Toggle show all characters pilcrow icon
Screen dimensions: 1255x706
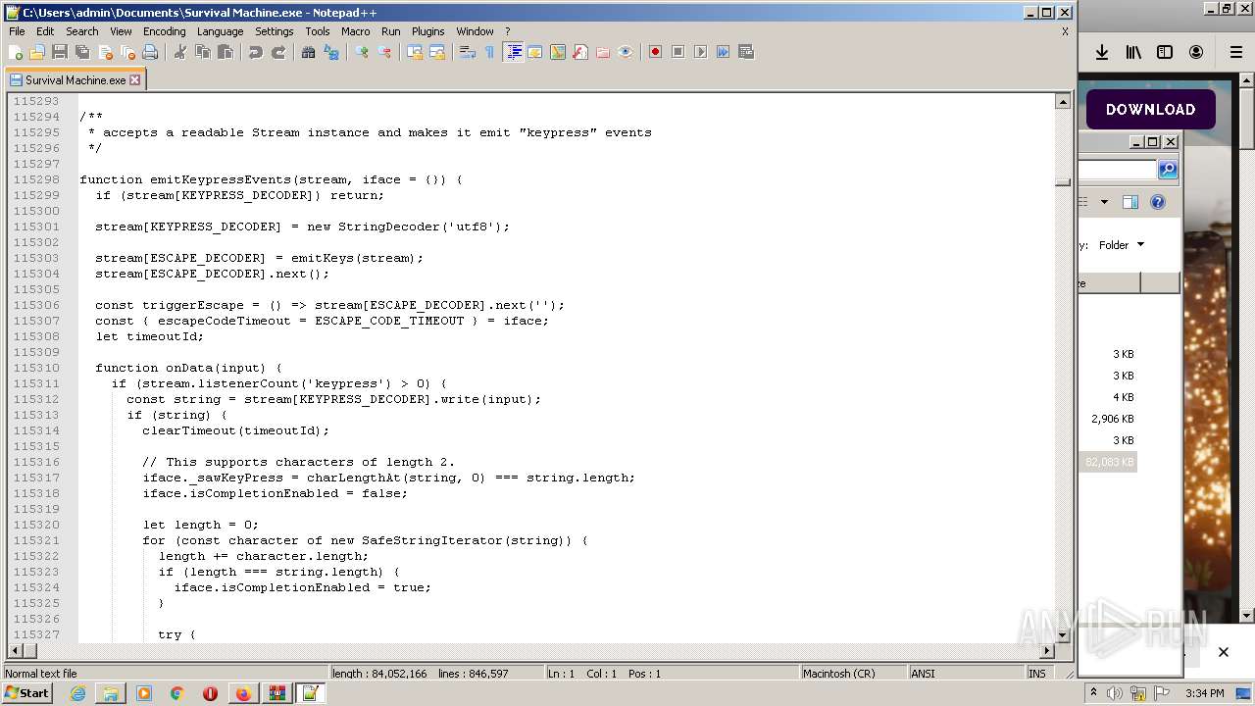(x=490, y=52)
